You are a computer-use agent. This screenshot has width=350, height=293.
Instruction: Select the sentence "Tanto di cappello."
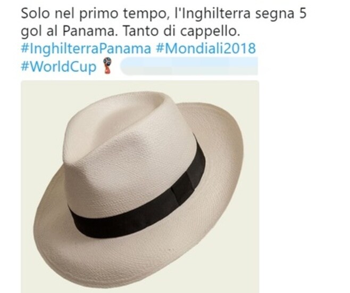(x=181, y=31)
